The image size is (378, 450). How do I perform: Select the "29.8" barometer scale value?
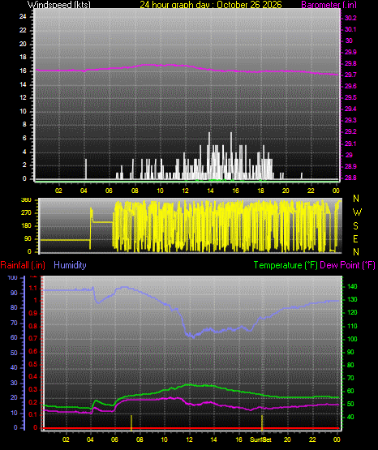[350, 63]
